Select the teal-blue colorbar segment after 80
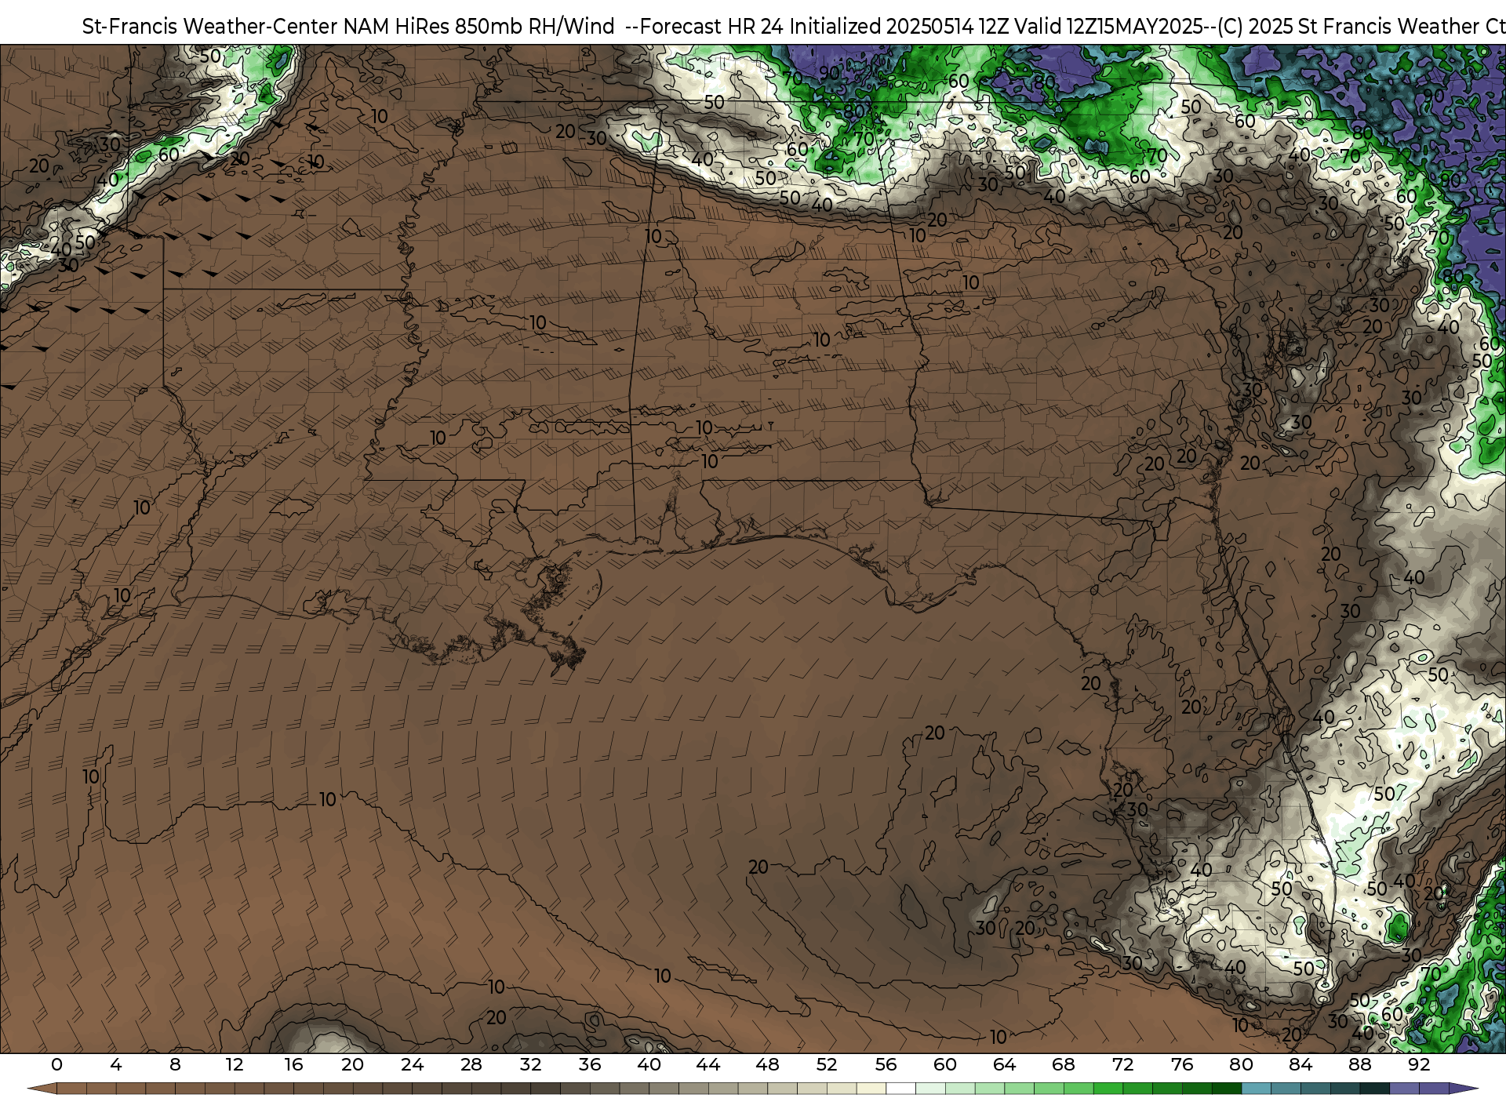This screenshot has height=1098, width=1506. (x=1257, y=1089)
